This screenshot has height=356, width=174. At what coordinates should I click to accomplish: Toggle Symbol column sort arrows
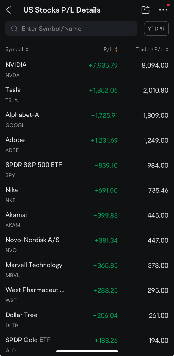point(27,49)
